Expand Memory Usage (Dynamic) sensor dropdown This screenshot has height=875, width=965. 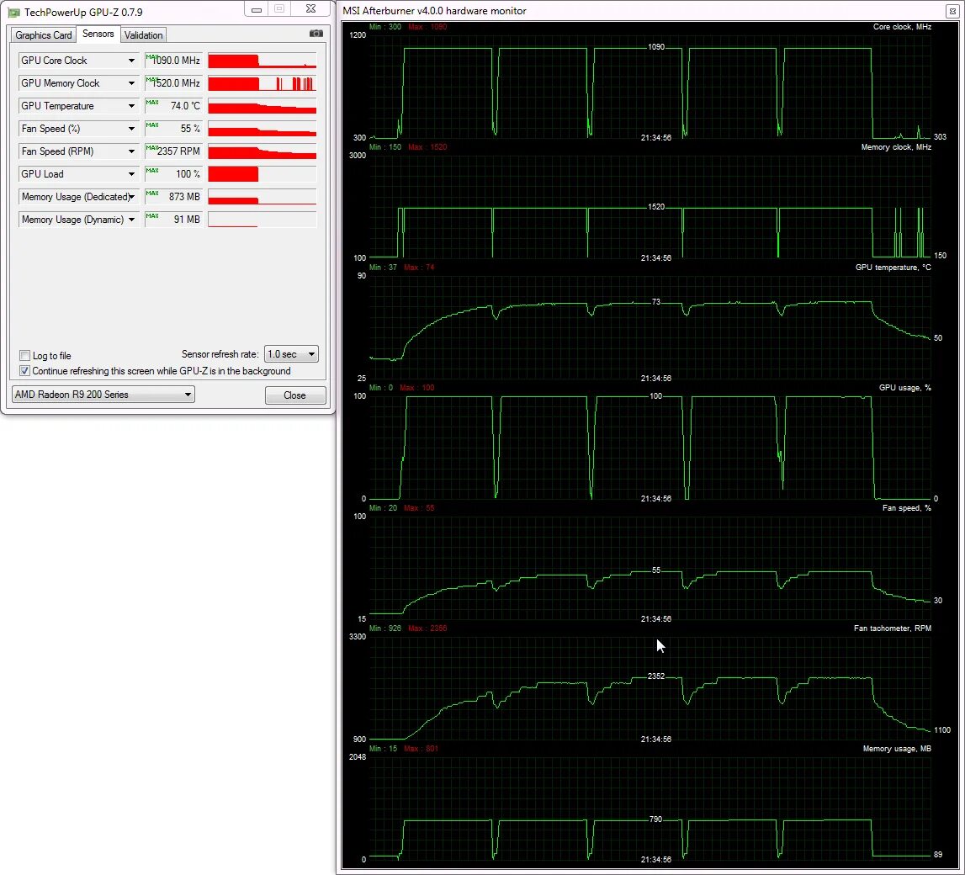pyautogui.click(x=131, y=220)
